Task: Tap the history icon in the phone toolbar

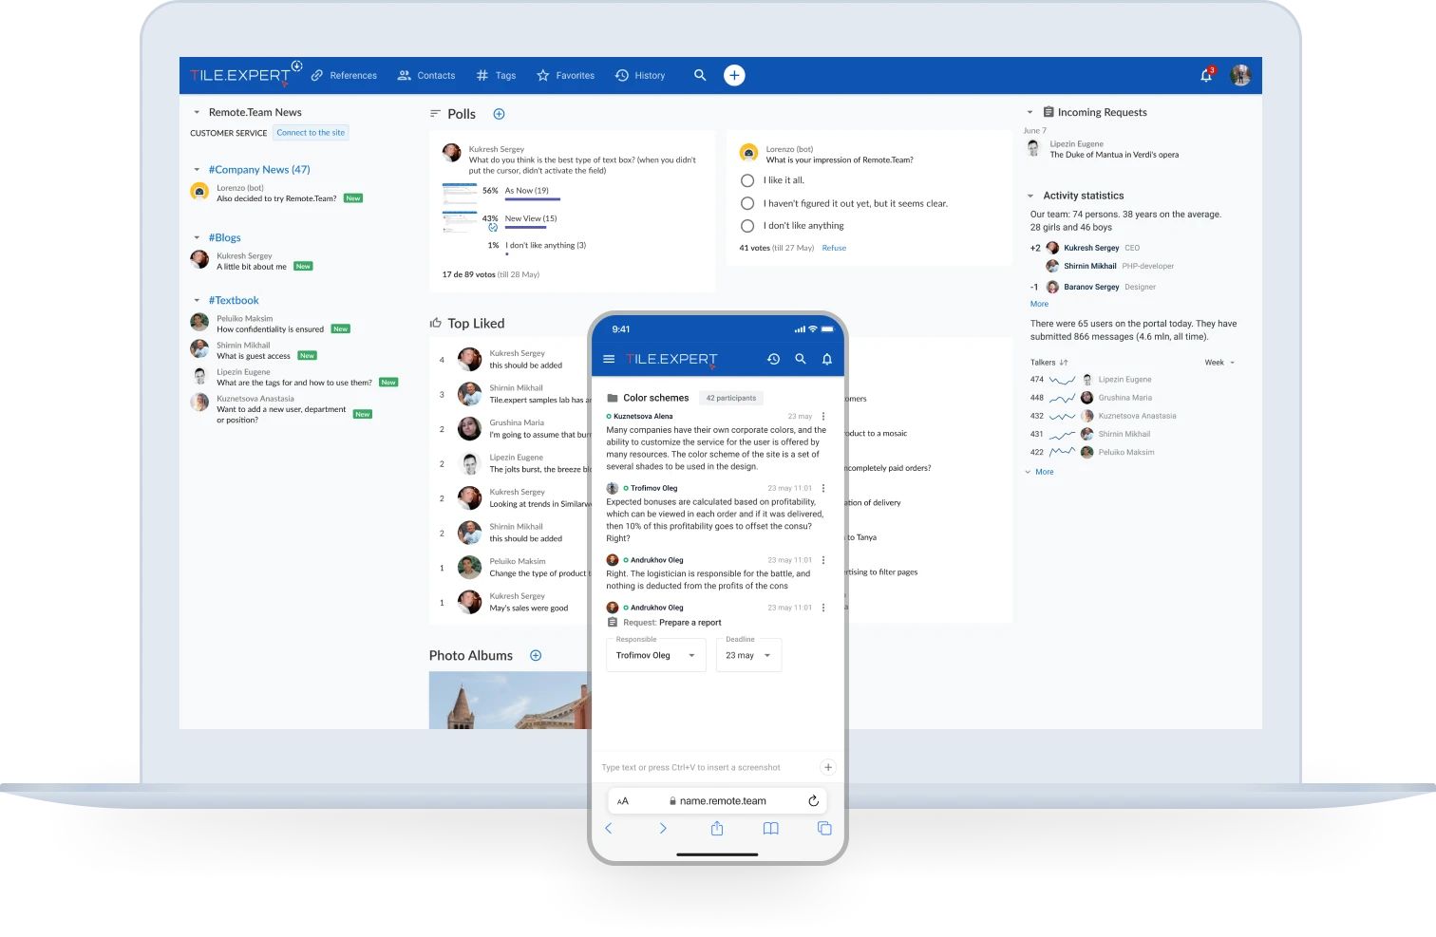Action: tap(773, 359)
